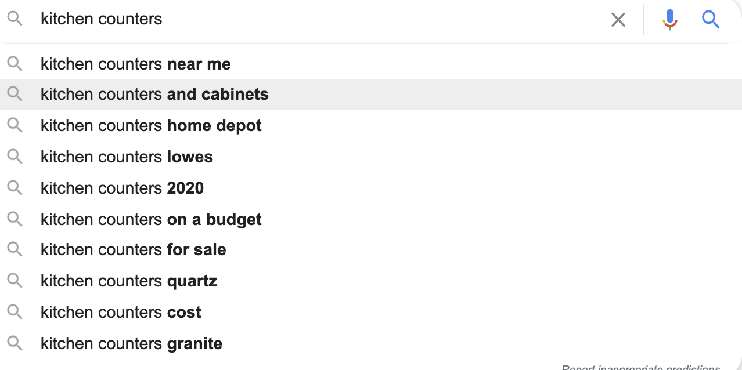This screenshot has width=742, height=370.
Task: Select the suggestion 'kitchen counters for sale'
Action: click(x=132, y=249)
